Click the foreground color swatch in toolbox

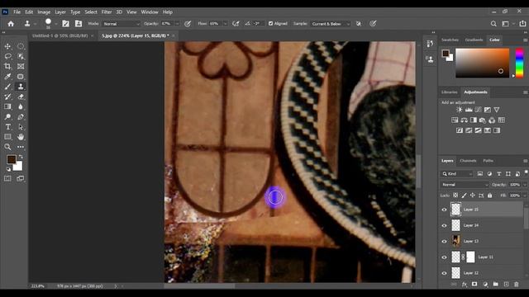[11, 159]
